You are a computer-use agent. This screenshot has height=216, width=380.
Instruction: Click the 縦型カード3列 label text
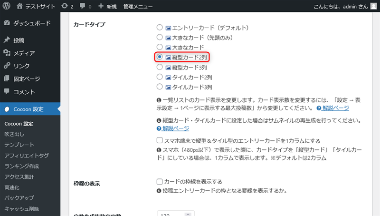click(x=190, y=68)
